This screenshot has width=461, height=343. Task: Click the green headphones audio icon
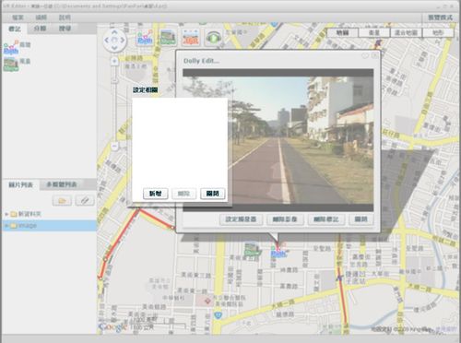pos(214,38)
